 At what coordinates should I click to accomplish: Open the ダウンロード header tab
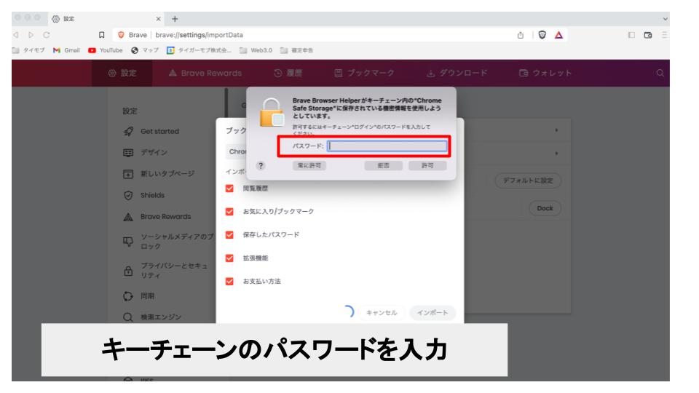pyautogui.click(x=457, y=73)
